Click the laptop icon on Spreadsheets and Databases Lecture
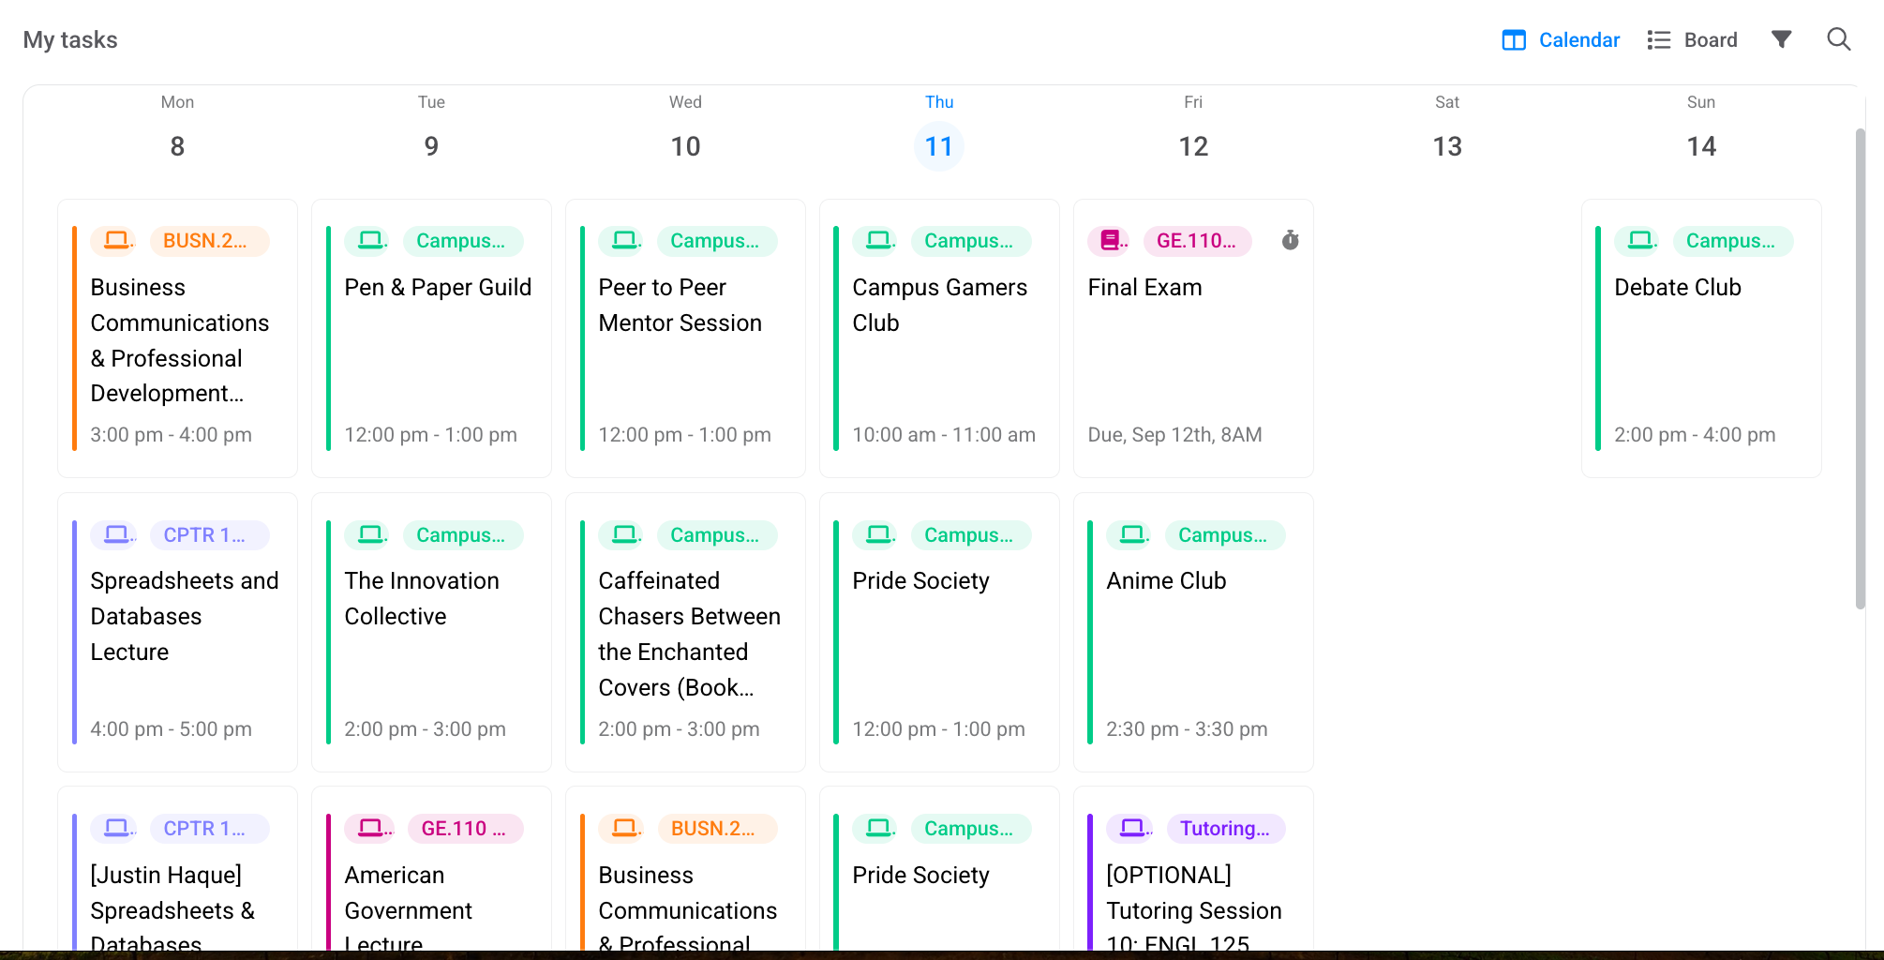1884x960 pixels. click(115, 534)
